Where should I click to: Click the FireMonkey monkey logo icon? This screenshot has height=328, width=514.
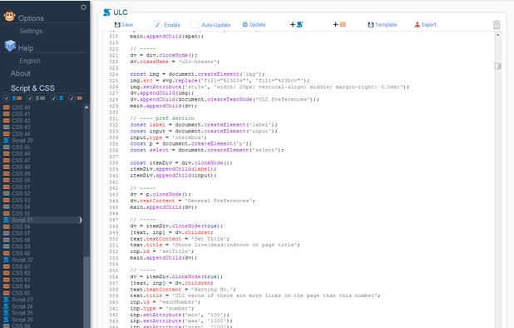point(9,16)
